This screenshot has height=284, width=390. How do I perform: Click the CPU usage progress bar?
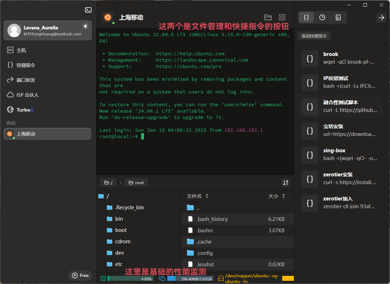(130, 279)
